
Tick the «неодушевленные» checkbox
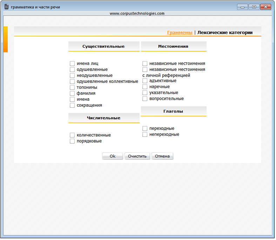point(72,75)
